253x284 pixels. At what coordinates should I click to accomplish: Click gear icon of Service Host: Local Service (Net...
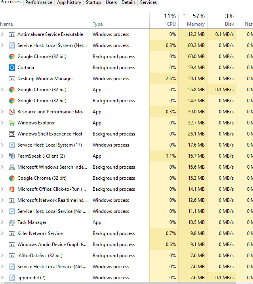click(12, 267)
